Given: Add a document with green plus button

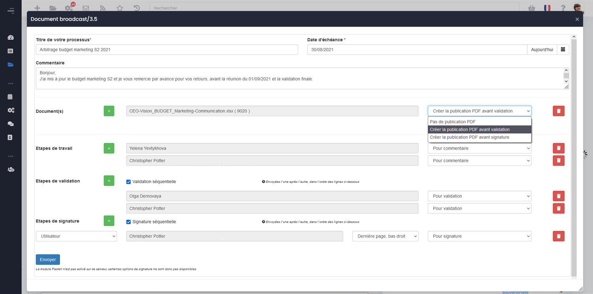Looking at the screenshot, I should [x=109, y=111].
